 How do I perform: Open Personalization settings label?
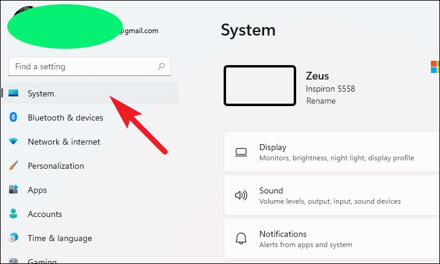(x=56, y=166)
